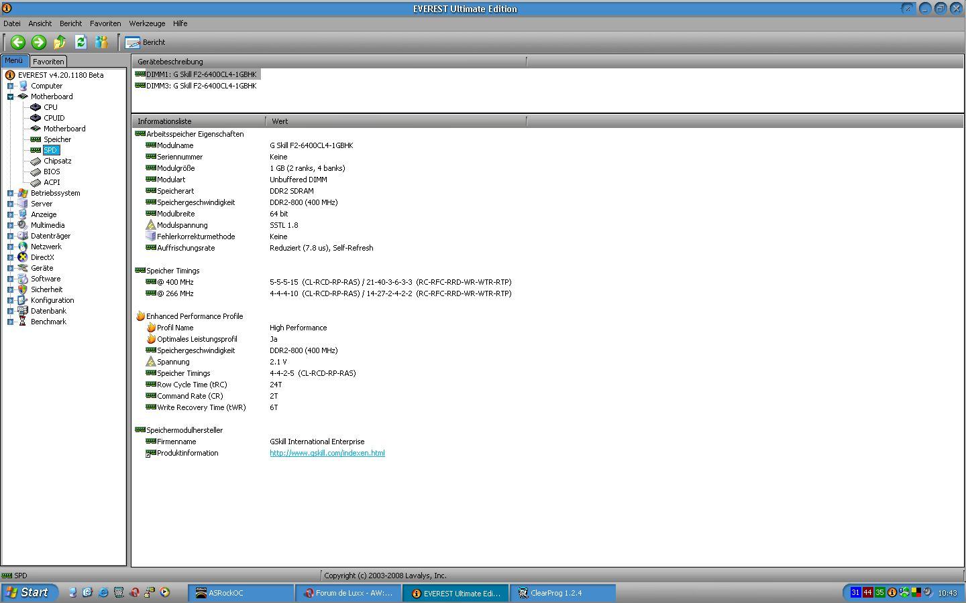Select the SPD tree item
This screenshot has height=603, width=966.
click(x=50, y=150)
